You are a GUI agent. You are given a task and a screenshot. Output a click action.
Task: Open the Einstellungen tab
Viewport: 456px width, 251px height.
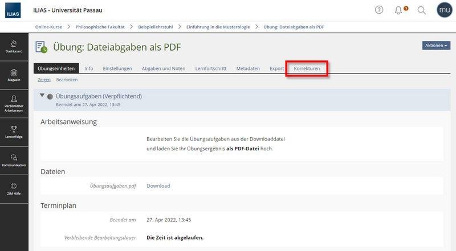[117, 68]
